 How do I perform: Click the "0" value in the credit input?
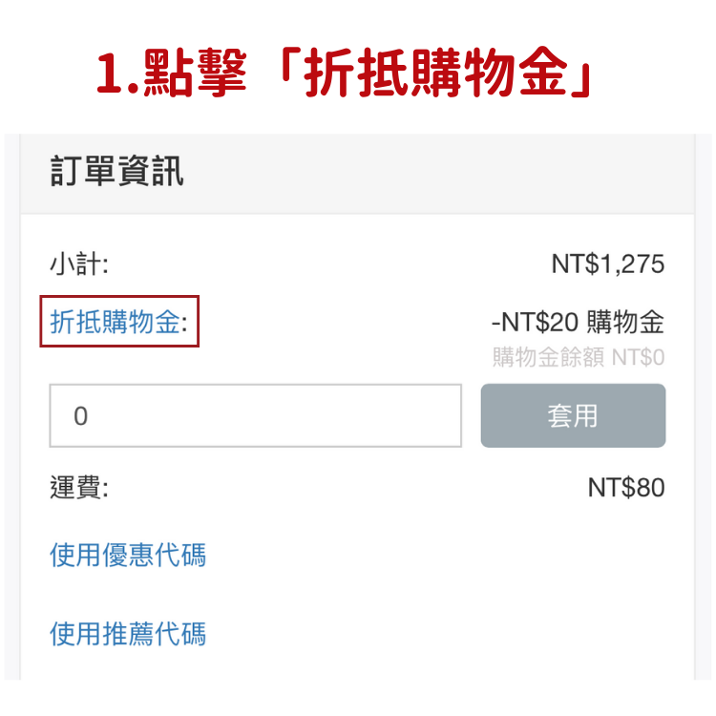80,416
